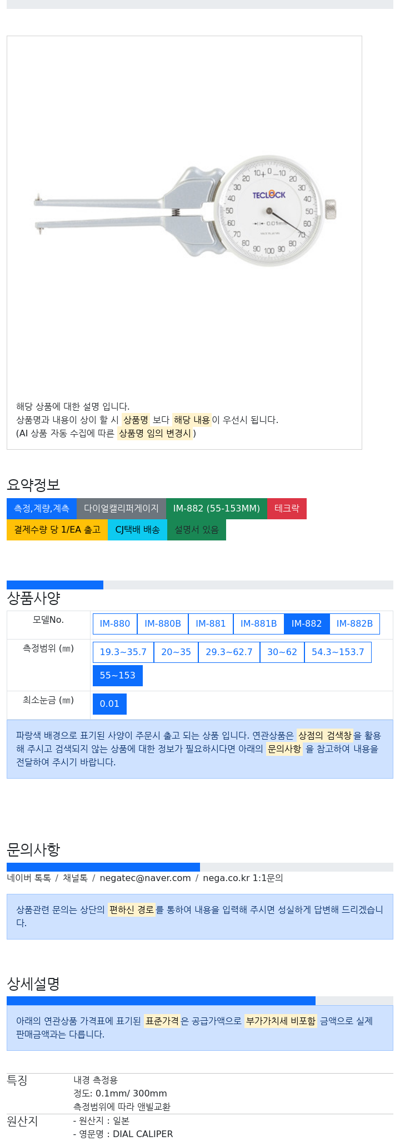
Task: Select the 0.01 minimum graduation option
Action: click(x=109, y=704)
